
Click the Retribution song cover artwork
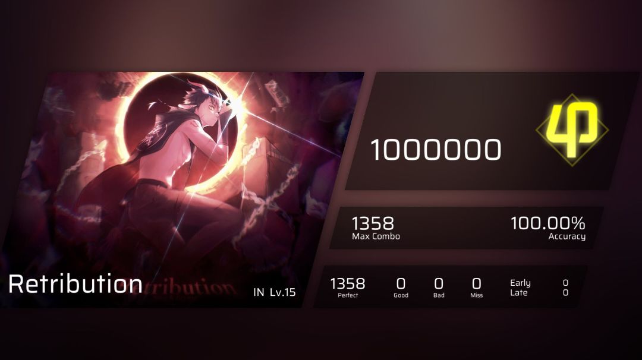(x=182, y=190)
